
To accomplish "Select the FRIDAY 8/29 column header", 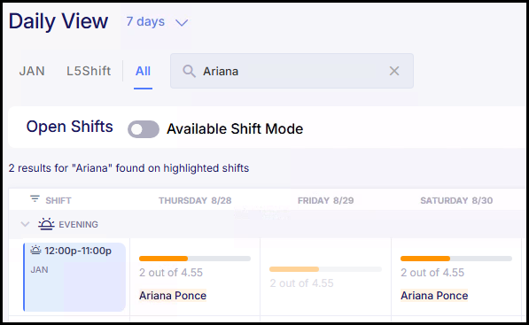I will (325, 201).
